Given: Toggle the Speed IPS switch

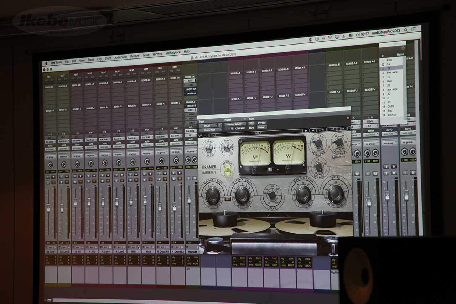Looking at the screenshot, I should [209, 148].
